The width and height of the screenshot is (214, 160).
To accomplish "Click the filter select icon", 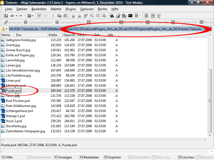I will tap(39, 16).
